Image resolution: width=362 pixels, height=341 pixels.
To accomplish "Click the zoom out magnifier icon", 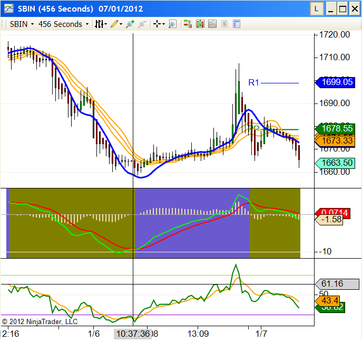I will point(142,24).
